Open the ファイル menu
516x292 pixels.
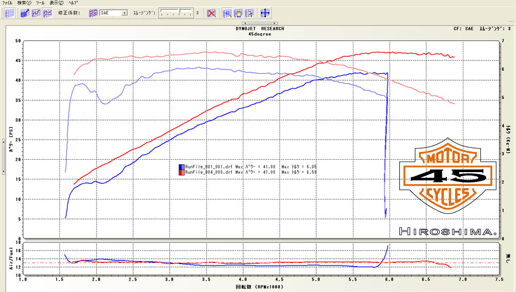pos(8,3)
